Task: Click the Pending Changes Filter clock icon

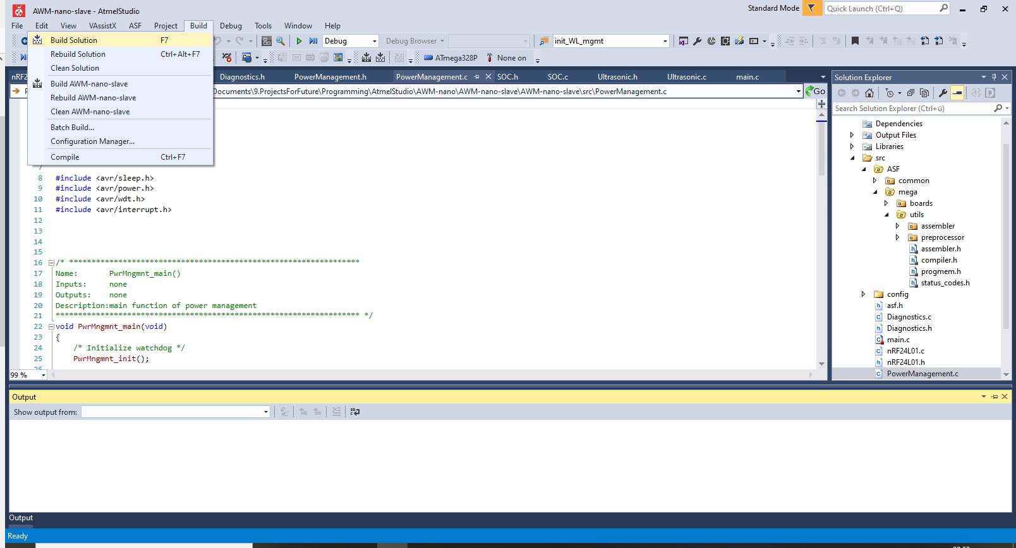Action: coord(890,93)
